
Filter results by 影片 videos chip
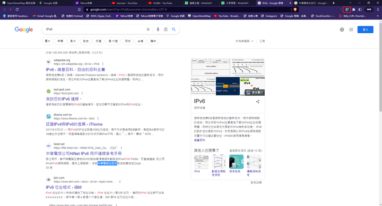pyautogui.click(x=73, y=41)
